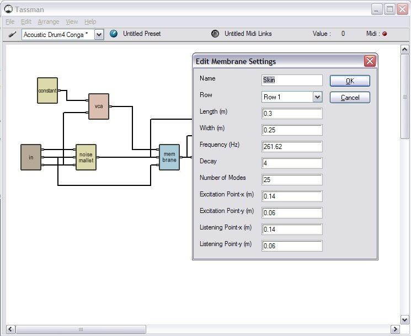Click the Number of Modes input field
The height and width of the screenshot is (336, 411).
tap(292, 179)
